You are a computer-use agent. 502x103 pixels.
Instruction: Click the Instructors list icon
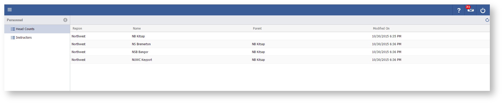coord(13,38)
